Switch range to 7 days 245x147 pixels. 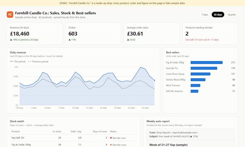pyautogui.click(x=205, y=15)
